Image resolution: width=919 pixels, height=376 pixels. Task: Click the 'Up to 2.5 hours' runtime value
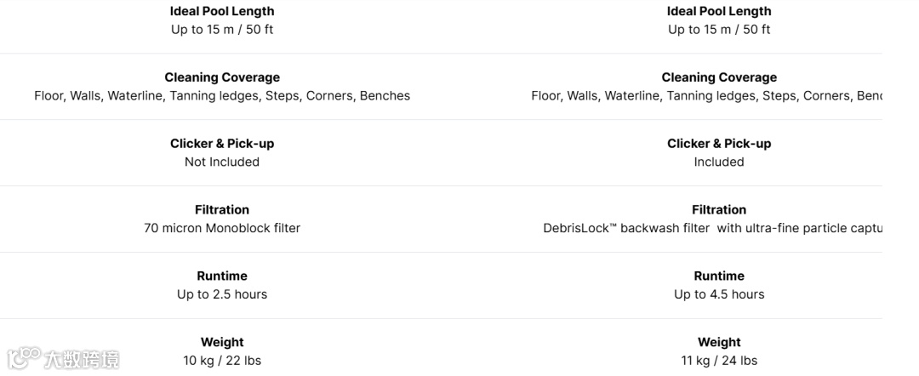point(222,294)
